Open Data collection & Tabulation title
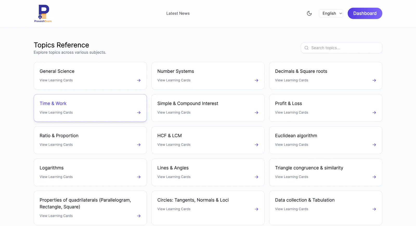The height and width of the screenshot is (226, 416). (x=305, y=200)
